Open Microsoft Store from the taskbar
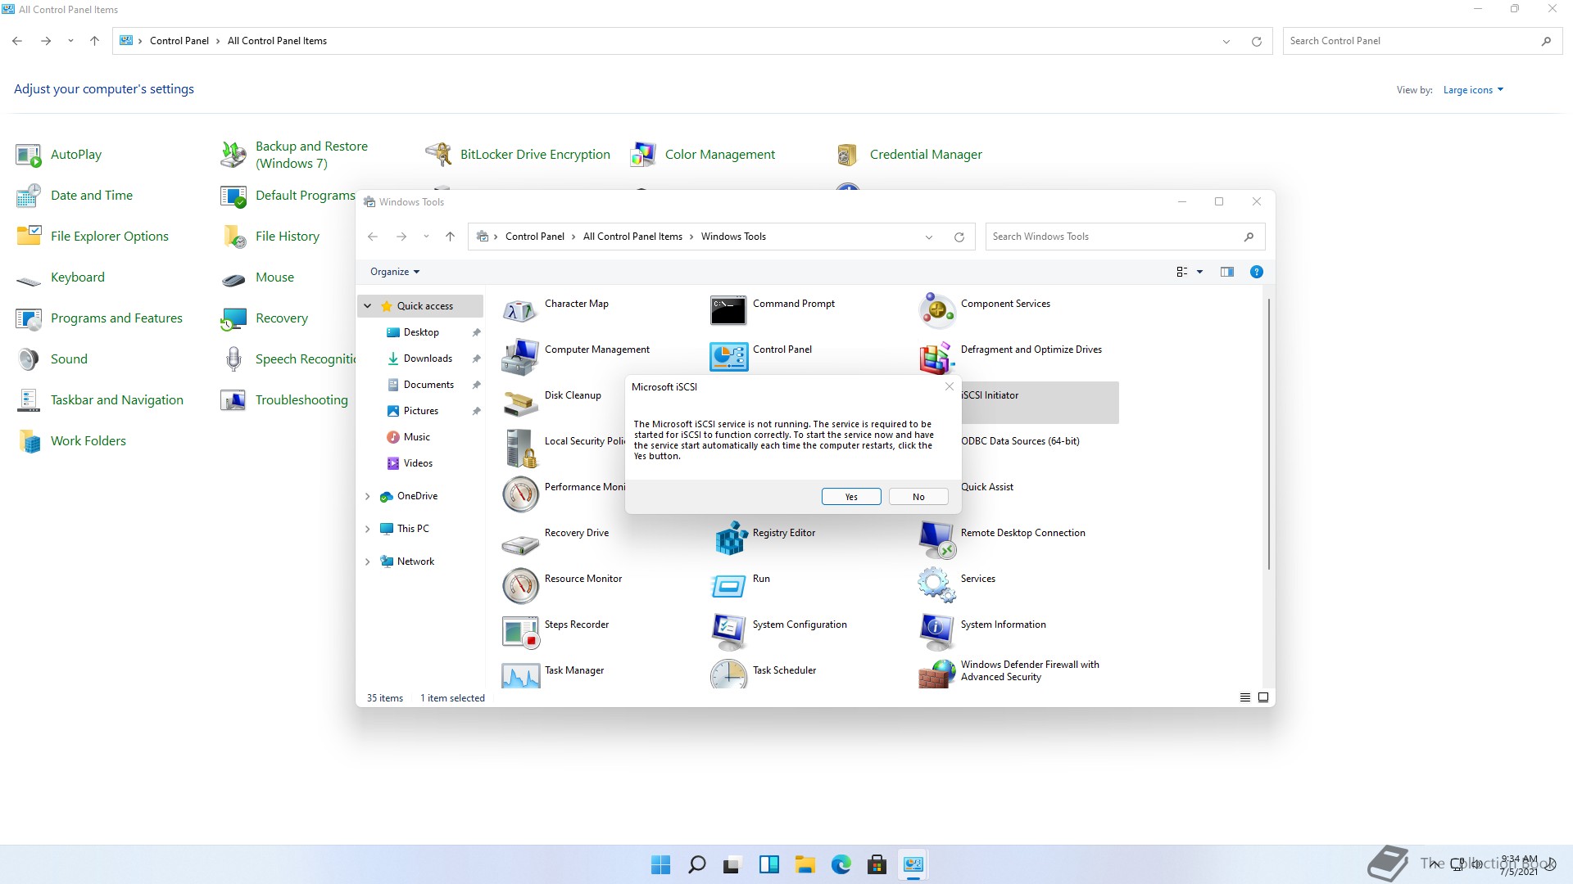Viewport: 1573px width, 884px height. coord(877,864)
